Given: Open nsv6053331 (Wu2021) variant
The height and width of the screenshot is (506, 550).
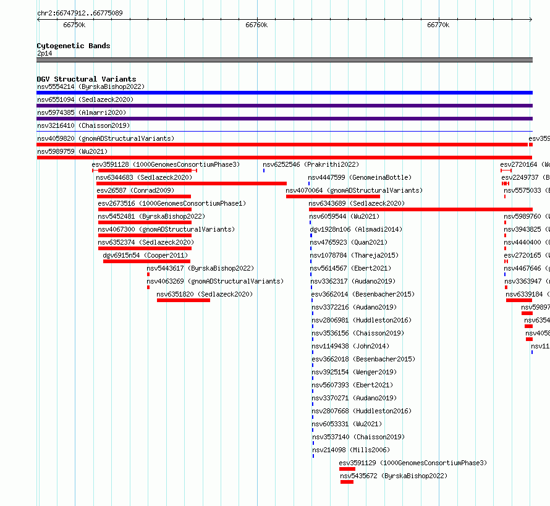Looking at the screenshot, I should (x=347, y=424).
